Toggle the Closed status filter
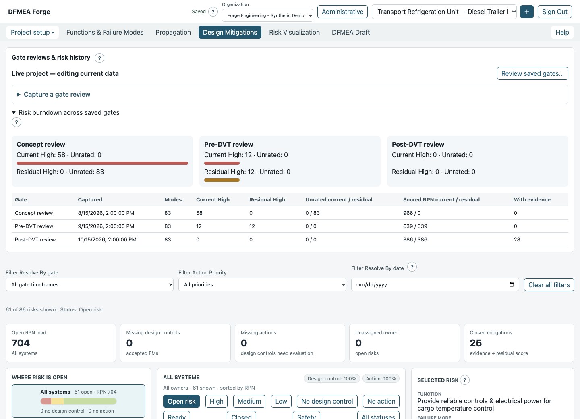Screen dimensions: 580x419 click(x=241, y=415)
